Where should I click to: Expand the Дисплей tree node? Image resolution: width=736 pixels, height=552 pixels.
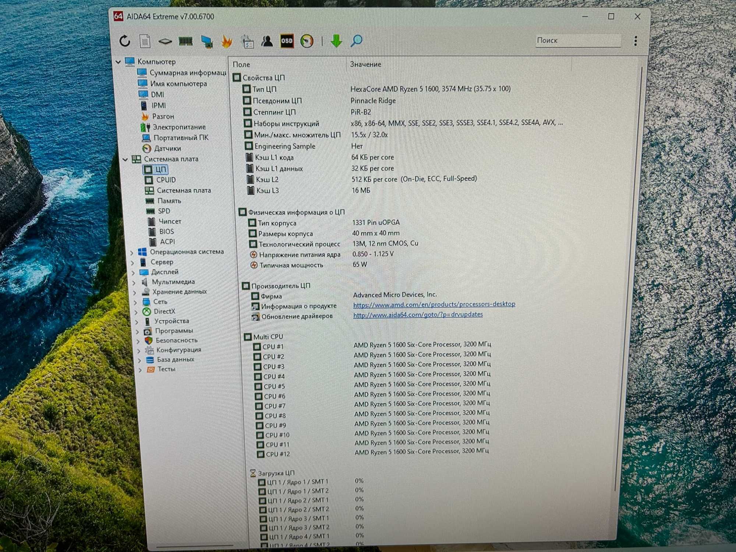tap(134, 273)
